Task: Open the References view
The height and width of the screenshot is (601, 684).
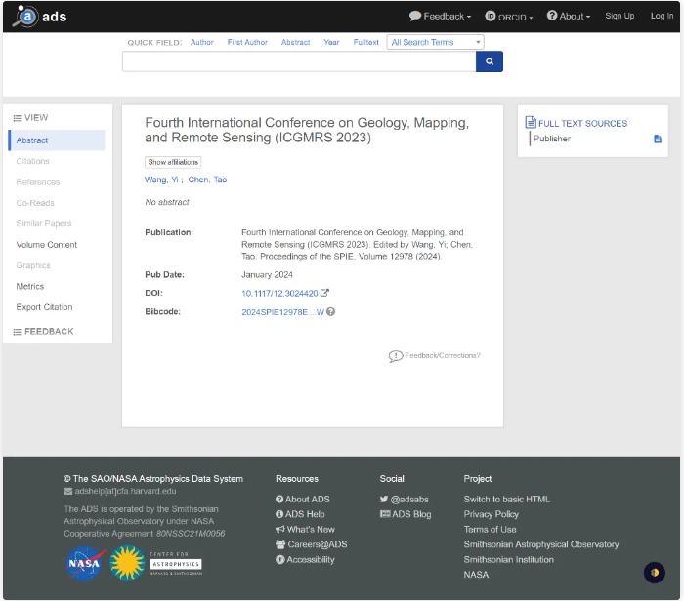Action: (38, 182)
